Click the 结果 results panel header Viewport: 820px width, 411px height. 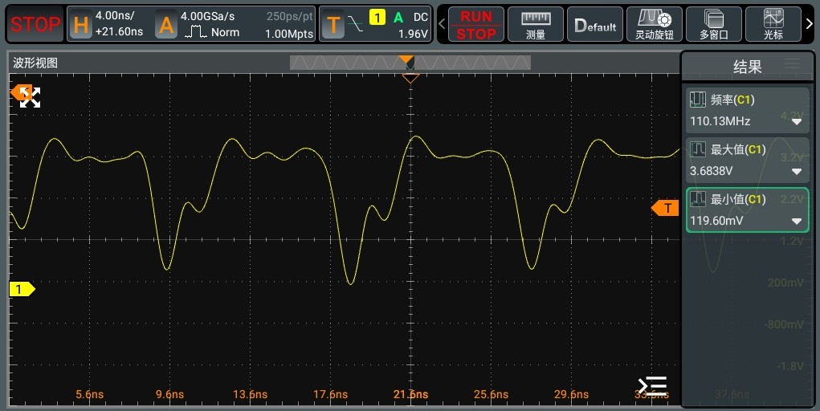[747, 67]
